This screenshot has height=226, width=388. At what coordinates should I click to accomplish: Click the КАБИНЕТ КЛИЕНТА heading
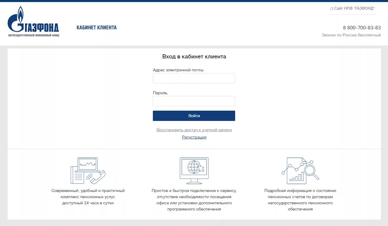tap(97, 28)
